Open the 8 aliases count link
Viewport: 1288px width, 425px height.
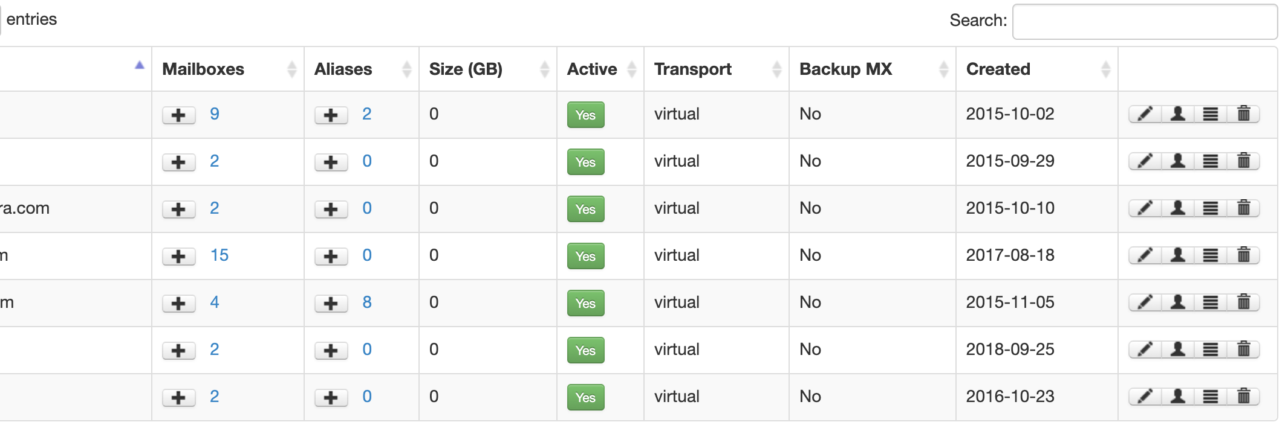367,302
